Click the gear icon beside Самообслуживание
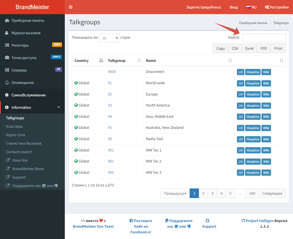 [7, 95]
